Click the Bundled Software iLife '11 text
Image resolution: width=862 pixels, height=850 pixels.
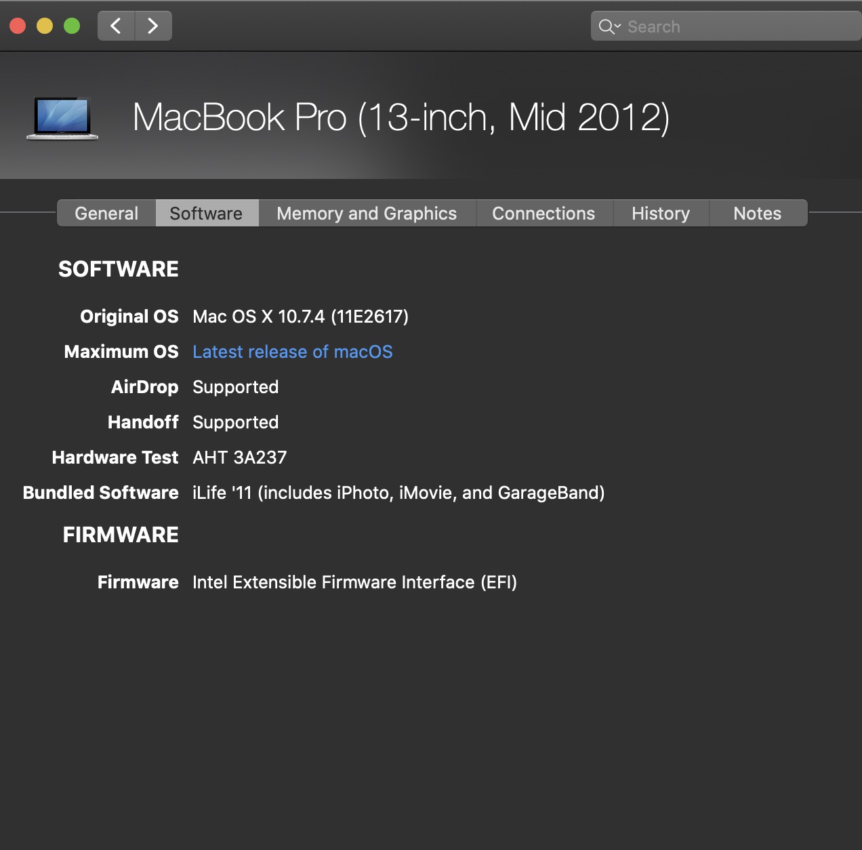(x=398, y=493)
